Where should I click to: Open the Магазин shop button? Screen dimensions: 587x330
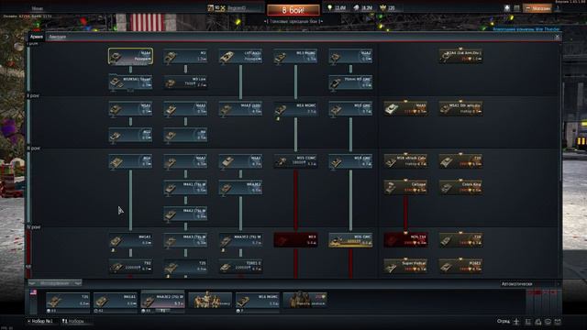click(x=537, y=8)
